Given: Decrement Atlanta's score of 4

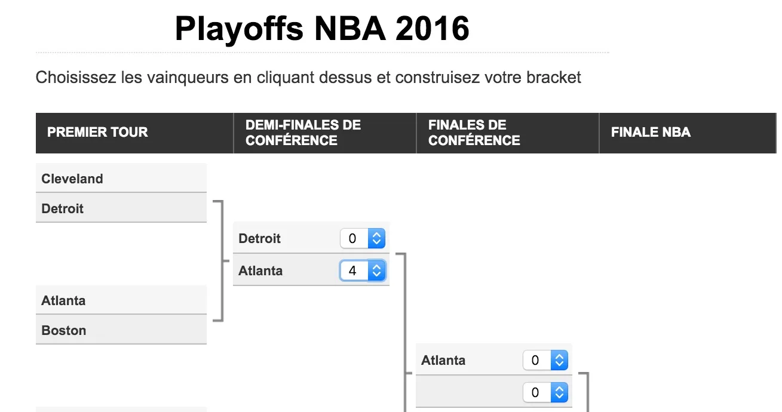Looking at the screenshot, I should click(x=378, y=274).
